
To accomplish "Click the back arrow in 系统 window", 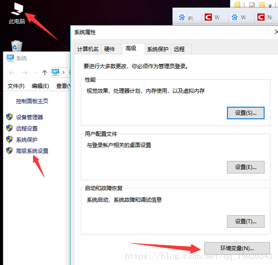I will point(12,72).
